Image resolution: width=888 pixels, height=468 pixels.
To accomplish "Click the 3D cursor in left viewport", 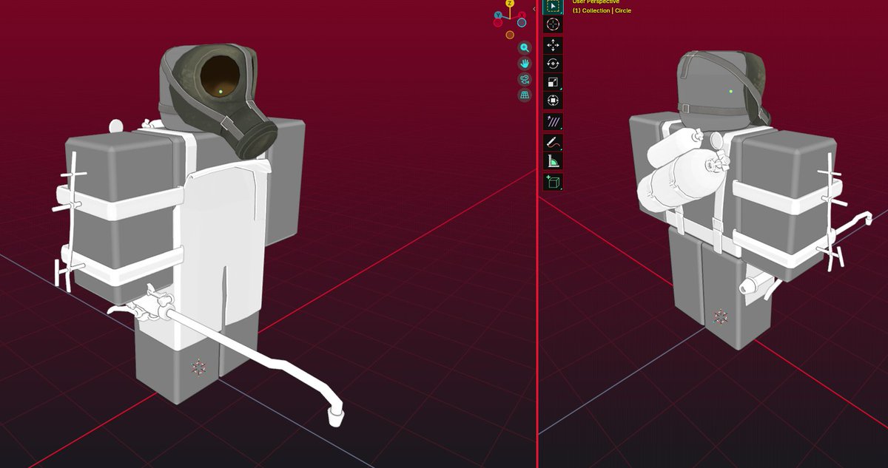I will tap(198, 367).
